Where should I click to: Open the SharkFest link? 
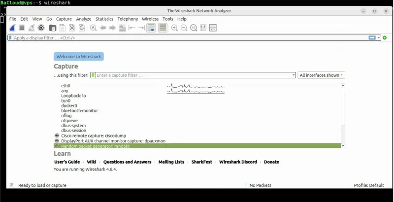pyautogui.click(x=202, y=162)
